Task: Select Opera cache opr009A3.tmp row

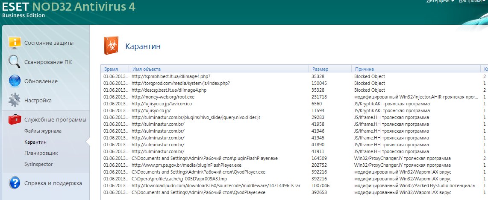Action: click(x=294, y=179)
